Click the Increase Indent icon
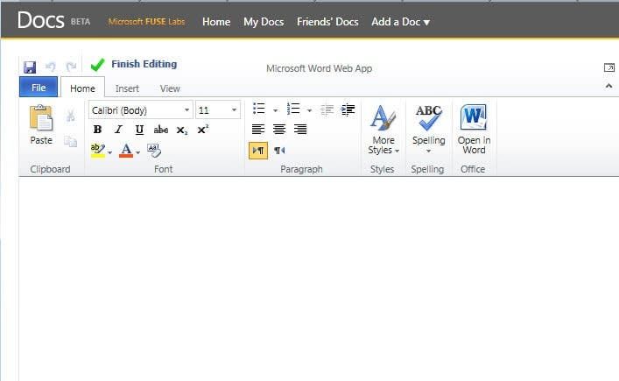619x381 pixels. [348, 109]
